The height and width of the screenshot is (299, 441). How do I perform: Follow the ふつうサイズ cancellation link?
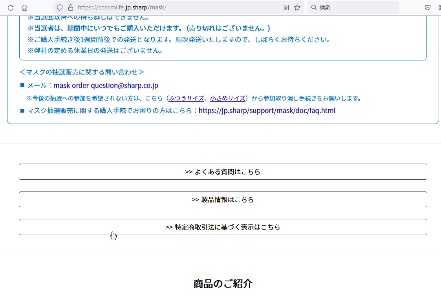(186, 98)
